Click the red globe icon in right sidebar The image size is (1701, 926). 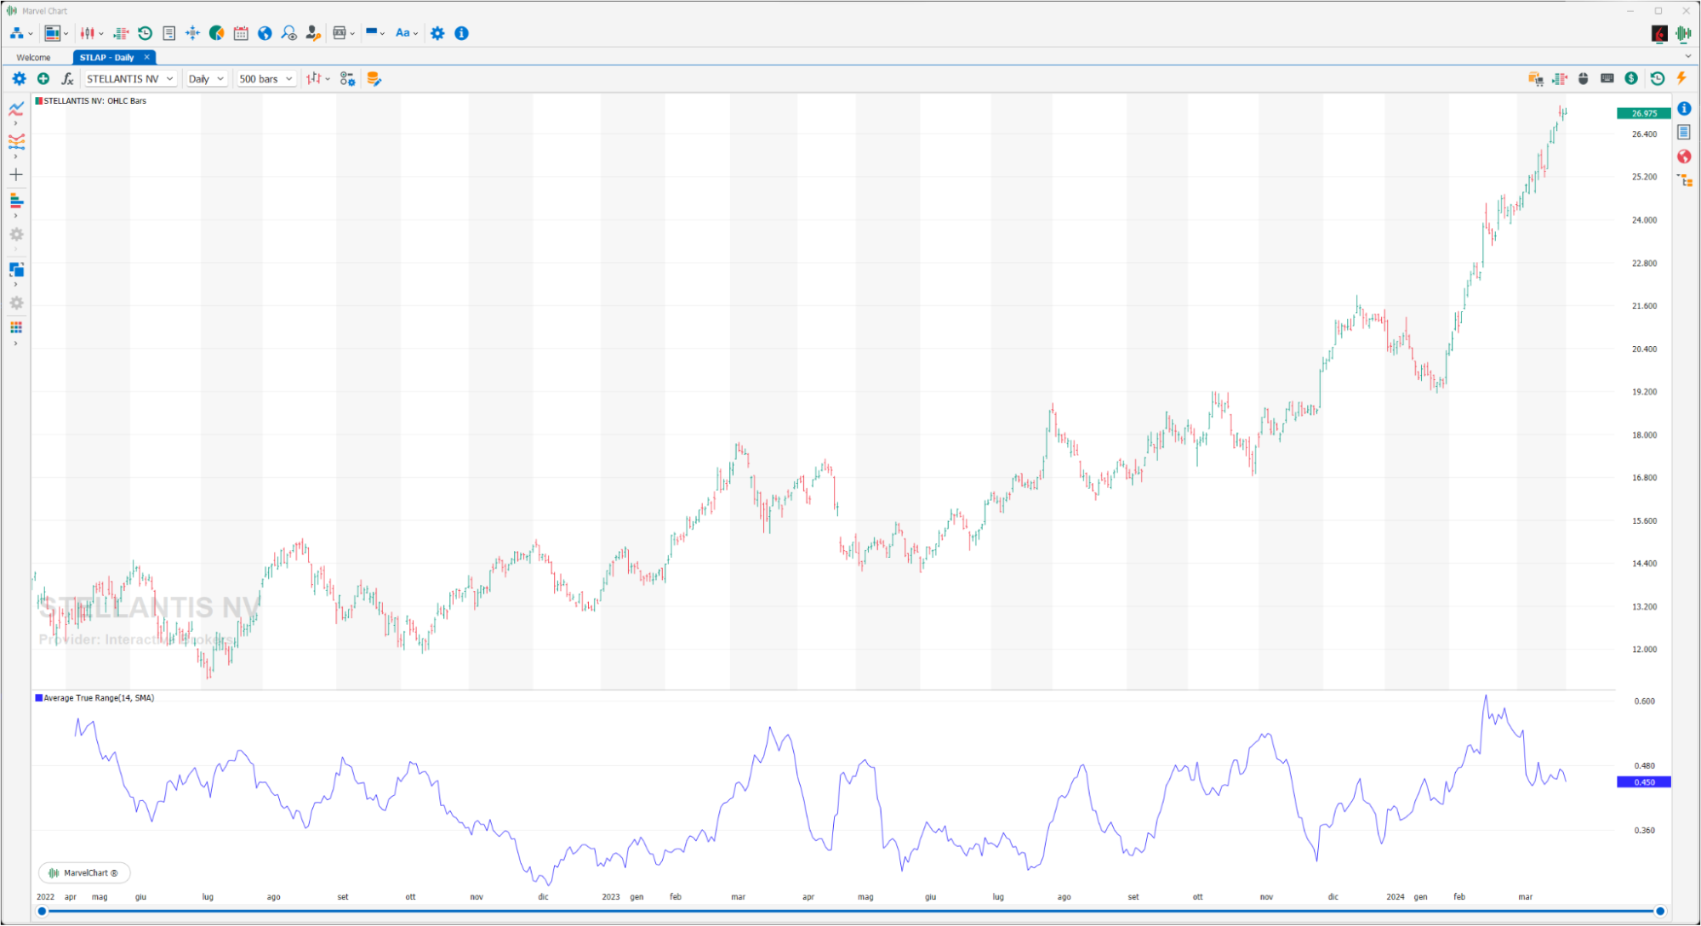[1684, 156]
